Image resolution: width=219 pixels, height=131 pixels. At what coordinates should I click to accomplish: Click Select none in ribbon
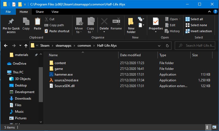(196, 25)
